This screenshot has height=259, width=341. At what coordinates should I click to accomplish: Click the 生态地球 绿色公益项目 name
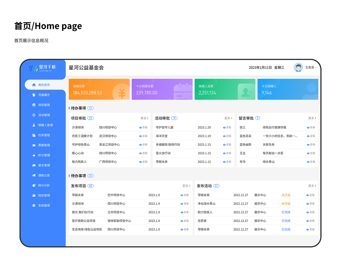point(87,229)
